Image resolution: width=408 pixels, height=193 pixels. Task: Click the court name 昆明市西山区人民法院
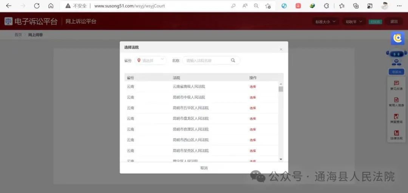191,140
